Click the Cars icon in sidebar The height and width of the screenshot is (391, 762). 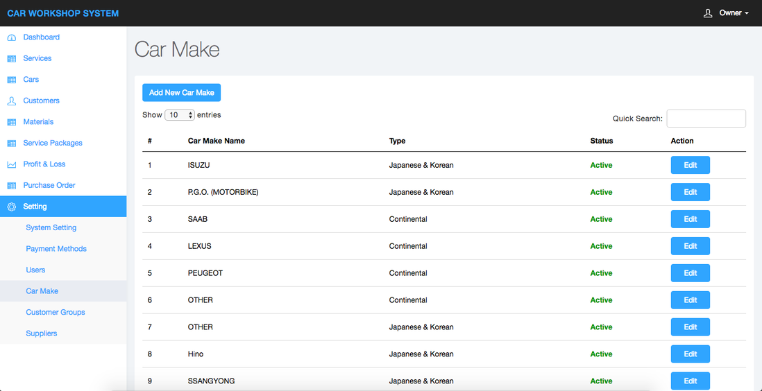(x=12, y=80)
